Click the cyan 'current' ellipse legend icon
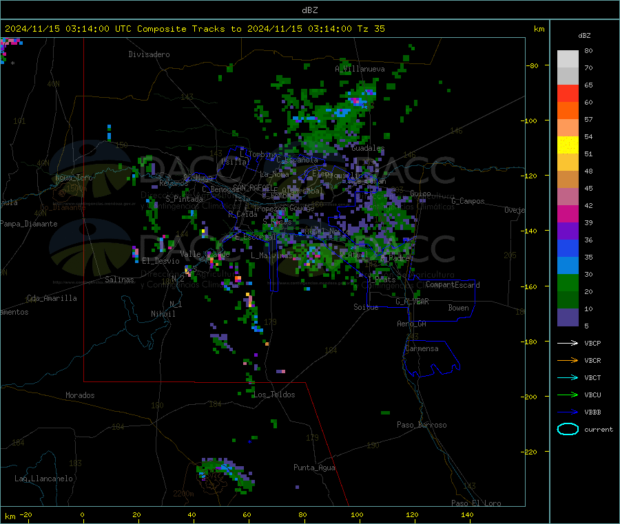The image size is (620, 524). pos(568,429)
